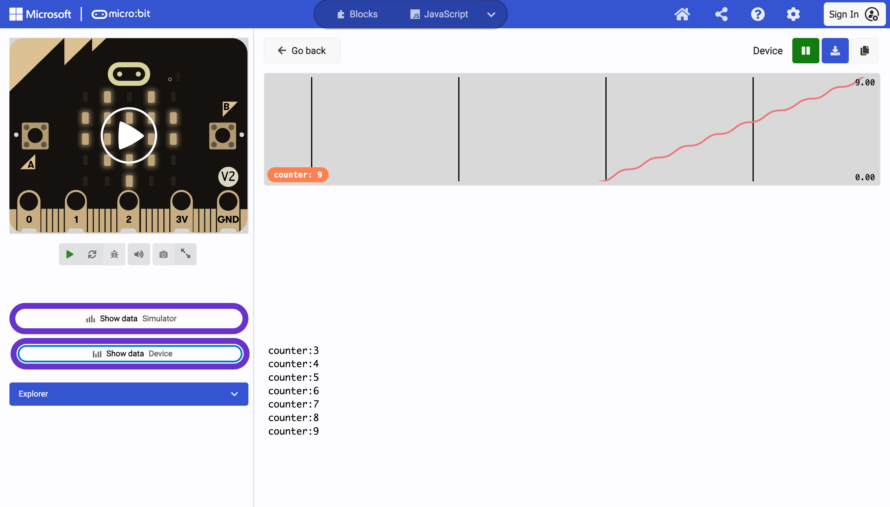Click the large play overlay on the simulator
The height and width of the screenshot is (507, 890).
129,135
